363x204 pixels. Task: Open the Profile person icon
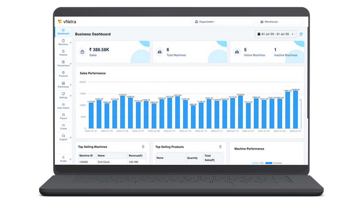click(63, 157)
